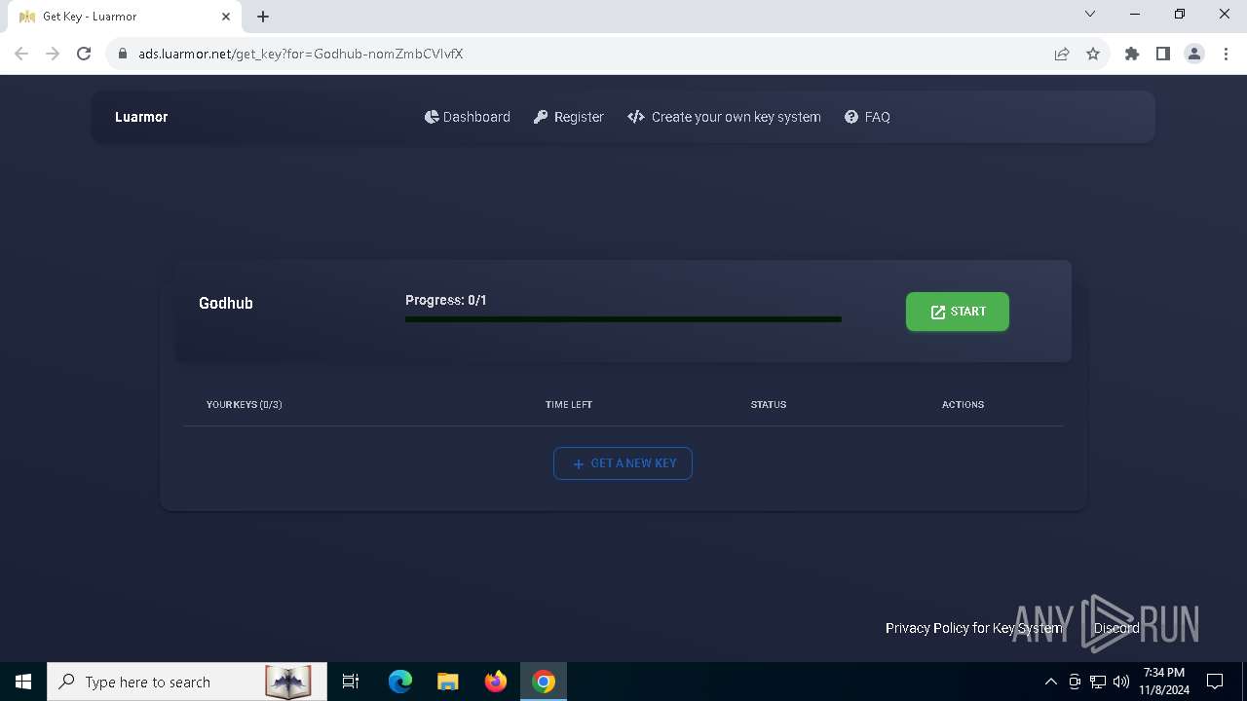The image size is (1247, 701).
Task: Open Chrome profile avatar
Action: (1194, 54)
